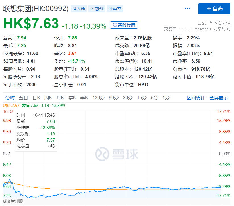Click the 雪球 watermark logo in chart
This screenshot has height=206, width=234.
pyautogui.click(x=117, y=154)
